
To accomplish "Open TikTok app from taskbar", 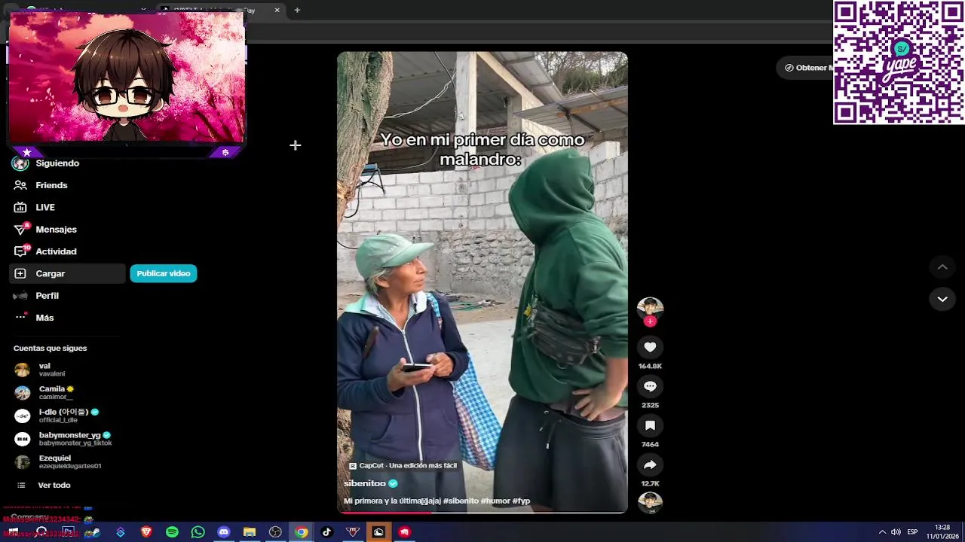I will coord(326,532).
